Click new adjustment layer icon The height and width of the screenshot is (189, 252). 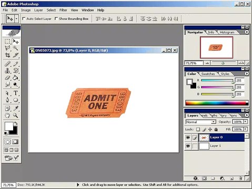[x=222, y=178]
